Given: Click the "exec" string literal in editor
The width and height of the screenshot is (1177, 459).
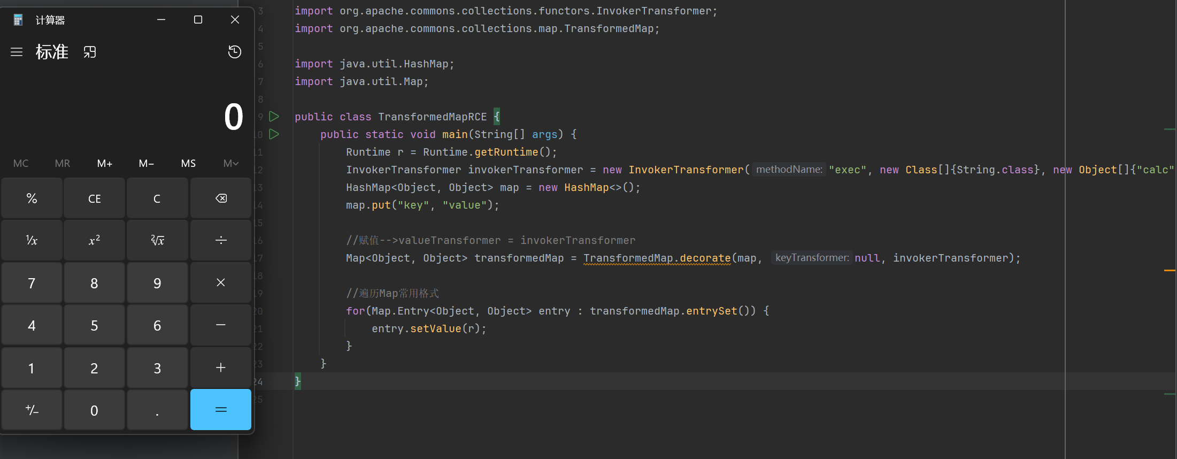Looking at the screenshot, I should click(x=848, y=170).
